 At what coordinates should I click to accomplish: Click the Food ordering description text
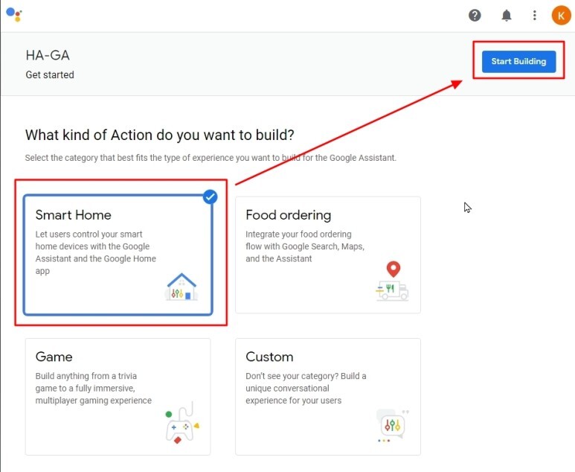[x=305, y=246]
